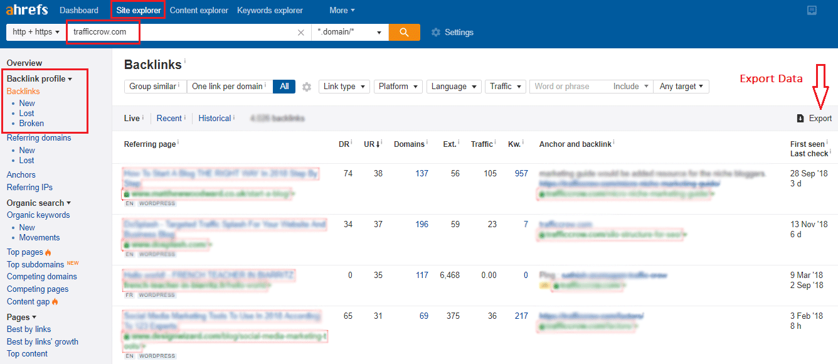Click the Kw. value 217
This screenshot has width=838, height=364.
[521, 316]
